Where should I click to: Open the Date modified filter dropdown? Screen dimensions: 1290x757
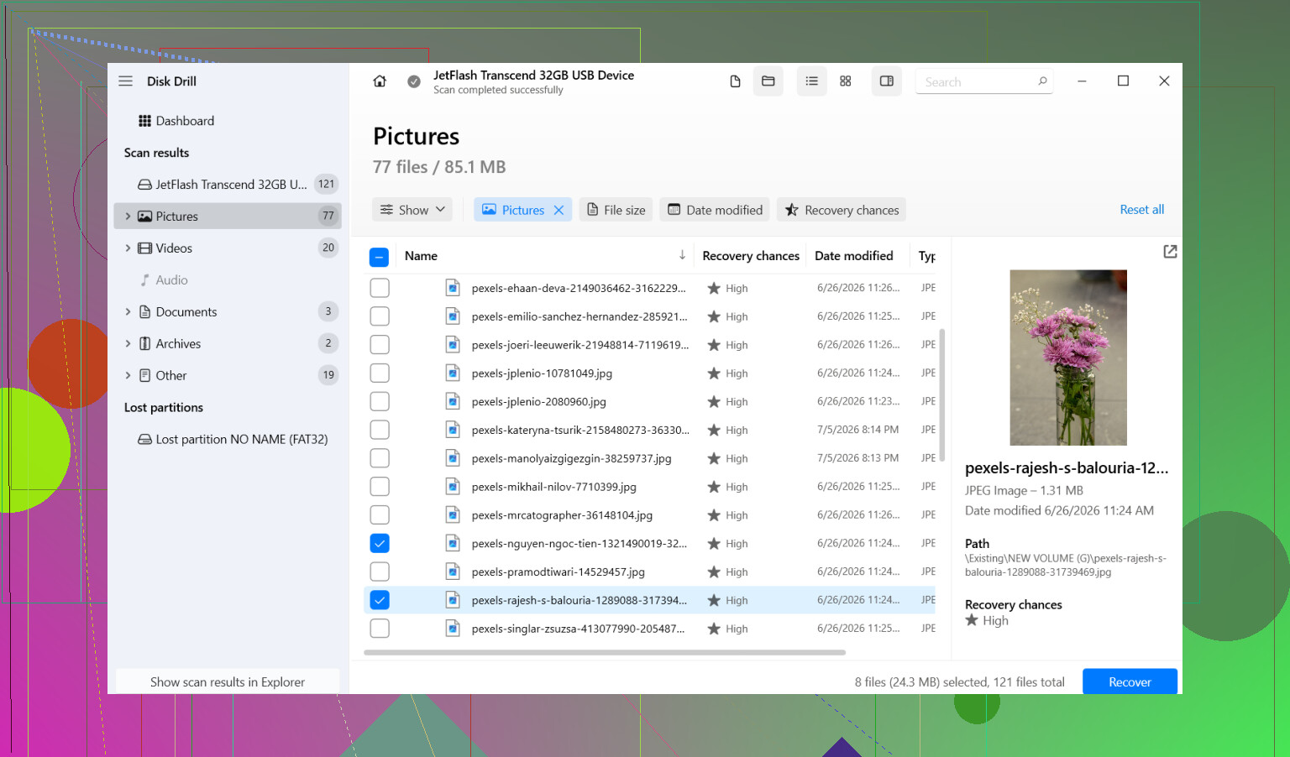[716, 210]
